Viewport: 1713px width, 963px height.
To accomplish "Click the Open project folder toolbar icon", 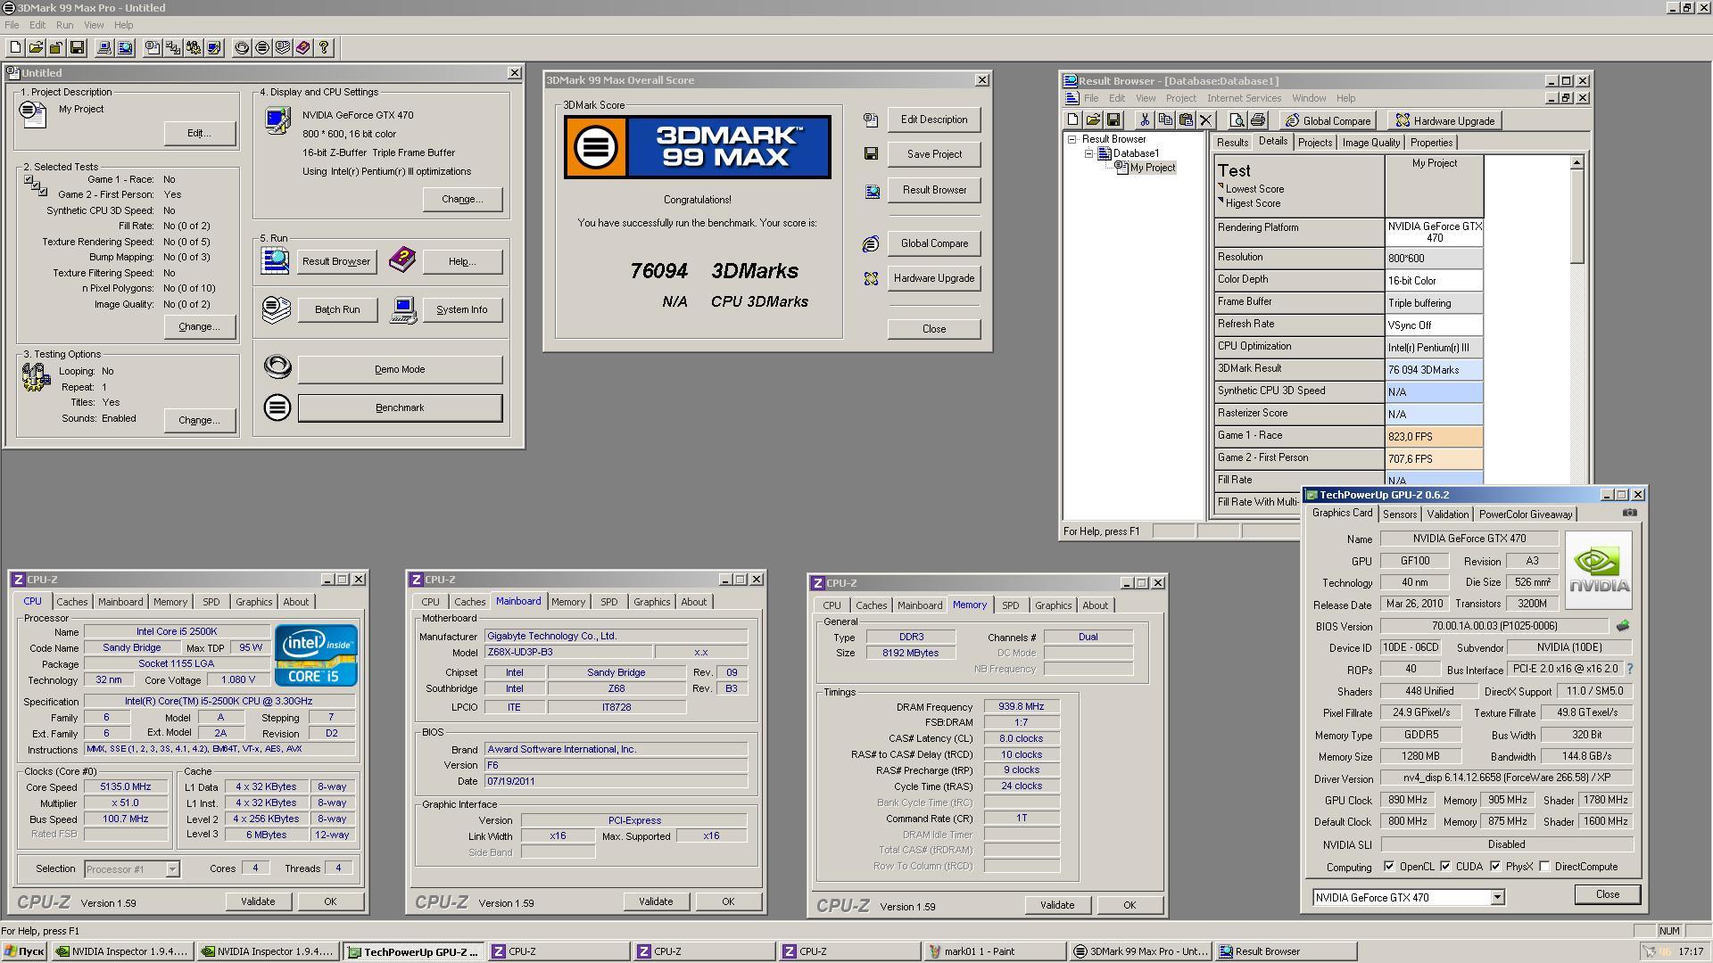I will pos(36,48).
